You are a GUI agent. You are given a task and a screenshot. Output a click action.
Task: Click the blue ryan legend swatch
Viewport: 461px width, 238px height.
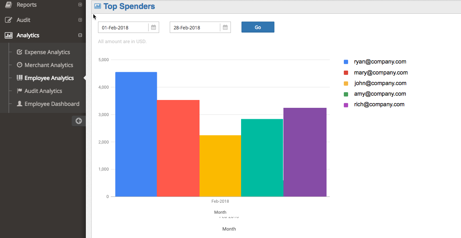[x=346, y=62]
